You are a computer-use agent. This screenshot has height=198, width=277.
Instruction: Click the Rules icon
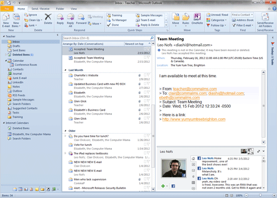point(186,17)
